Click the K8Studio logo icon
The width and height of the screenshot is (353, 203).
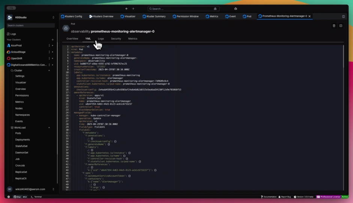tap(10, 17)
